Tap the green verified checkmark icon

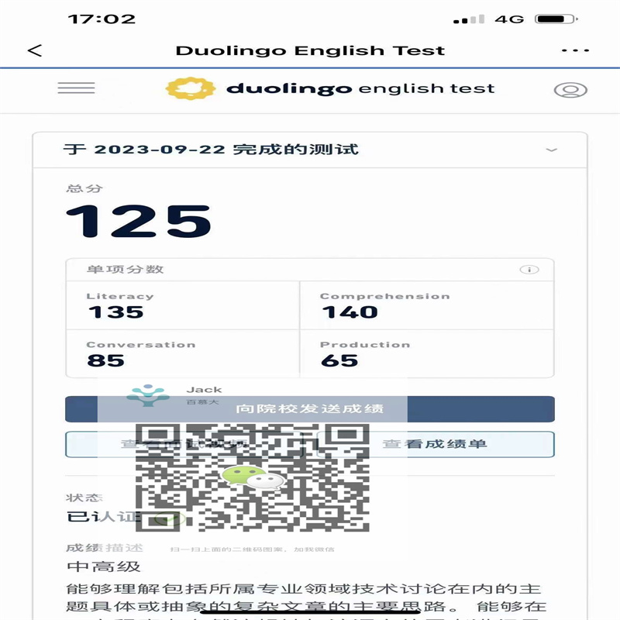tap(169, 518)
